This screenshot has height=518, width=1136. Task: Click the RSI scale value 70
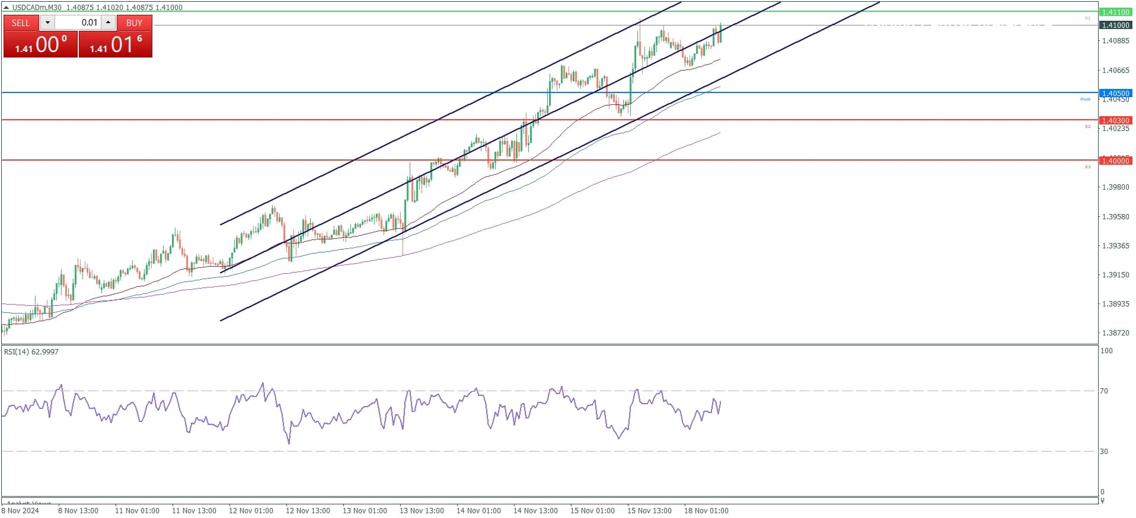coord(1104,391)
